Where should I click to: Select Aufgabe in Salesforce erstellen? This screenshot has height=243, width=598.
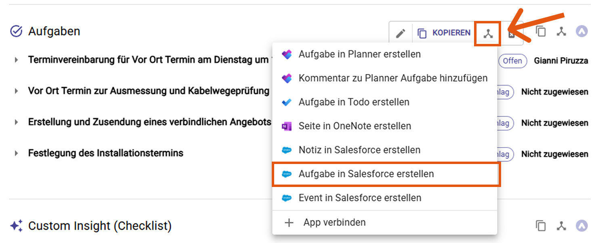click(x=366, y=174)
